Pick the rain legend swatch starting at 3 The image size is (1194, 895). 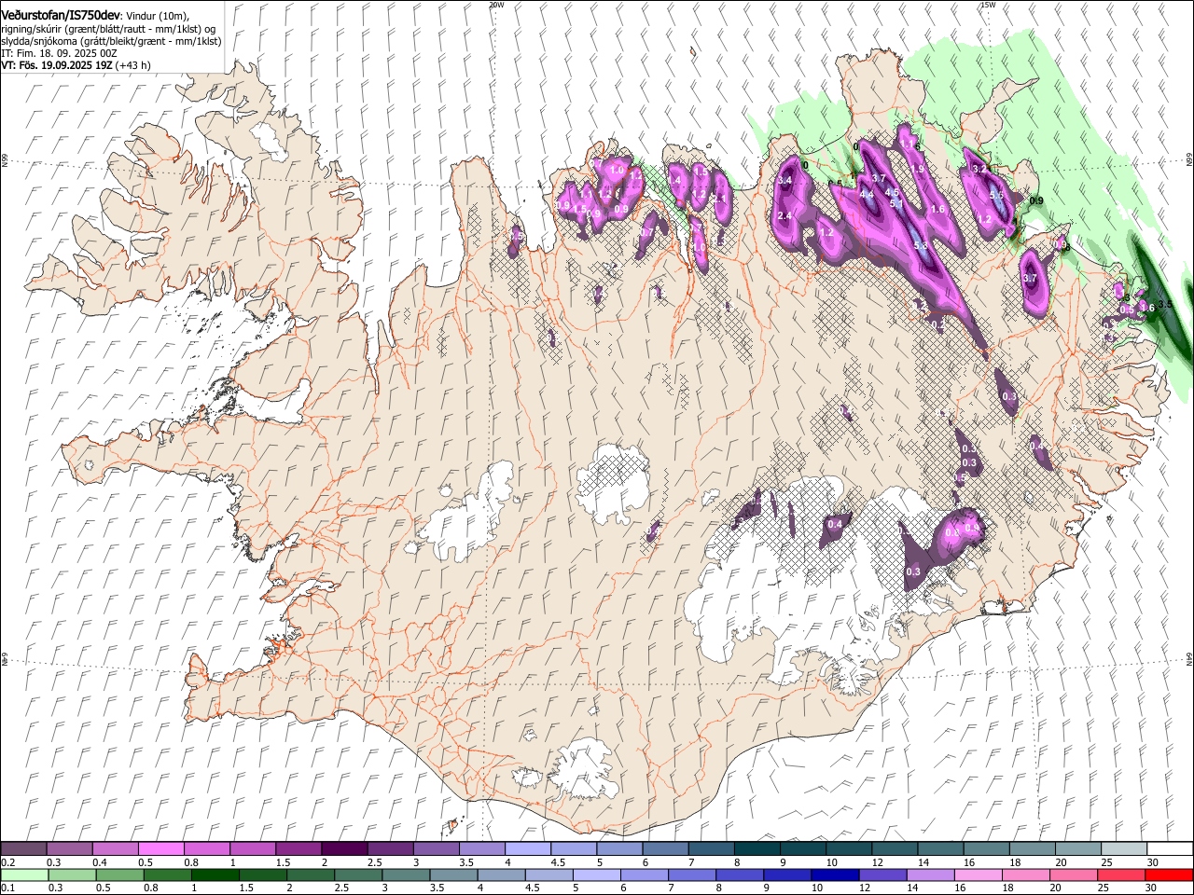pyautogui.click(x=405, y=875)
